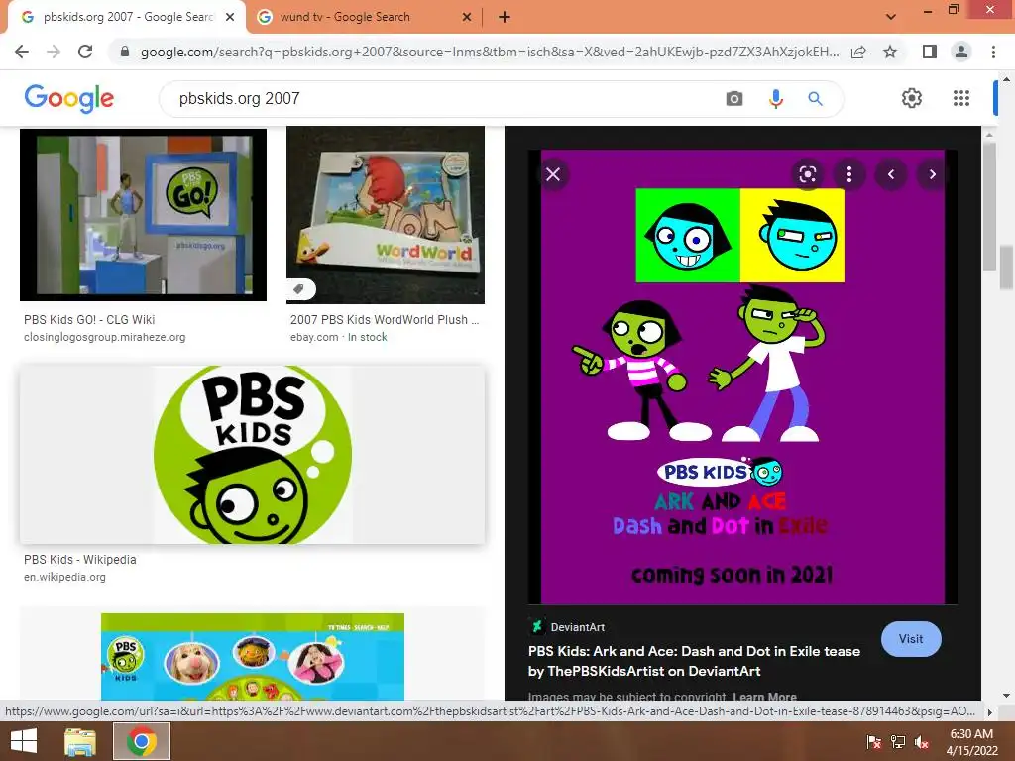The width and height of the screenshot is (1015, 761).
Task: Click the preview panel scrollbar thumb
Action: [x=989, y=206]
